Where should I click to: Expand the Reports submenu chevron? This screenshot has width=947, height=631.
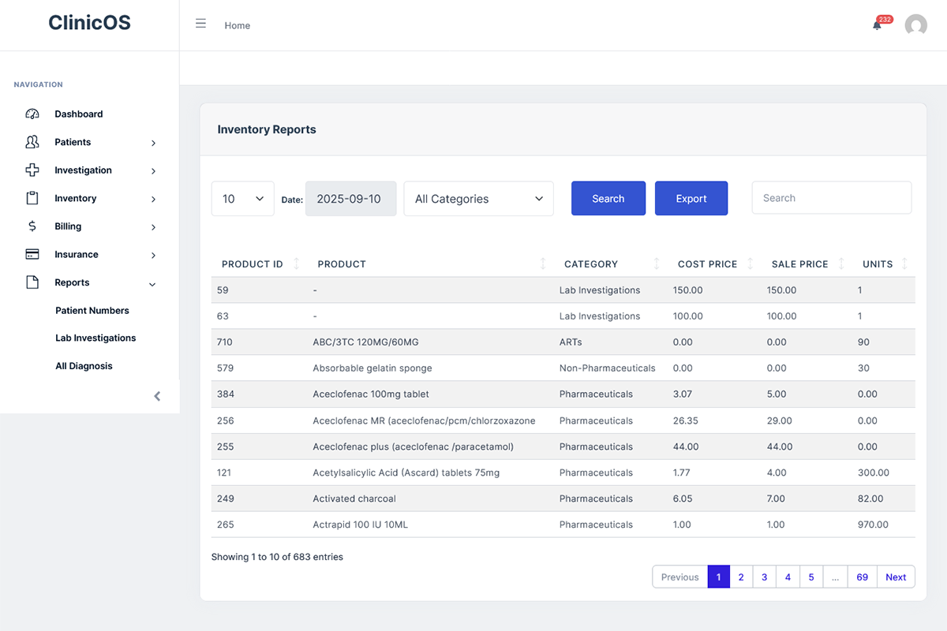click(x=152, y=283)
